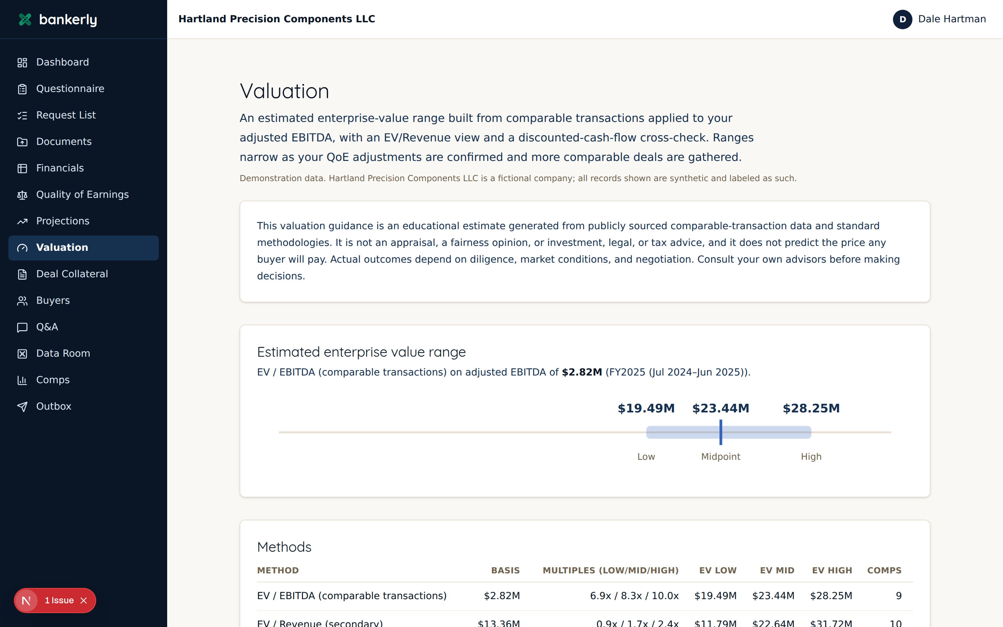The height and width of the screenshot is (627, 1003).
Task: Click the Valuation page heading
Action: [x=284, y=91]
